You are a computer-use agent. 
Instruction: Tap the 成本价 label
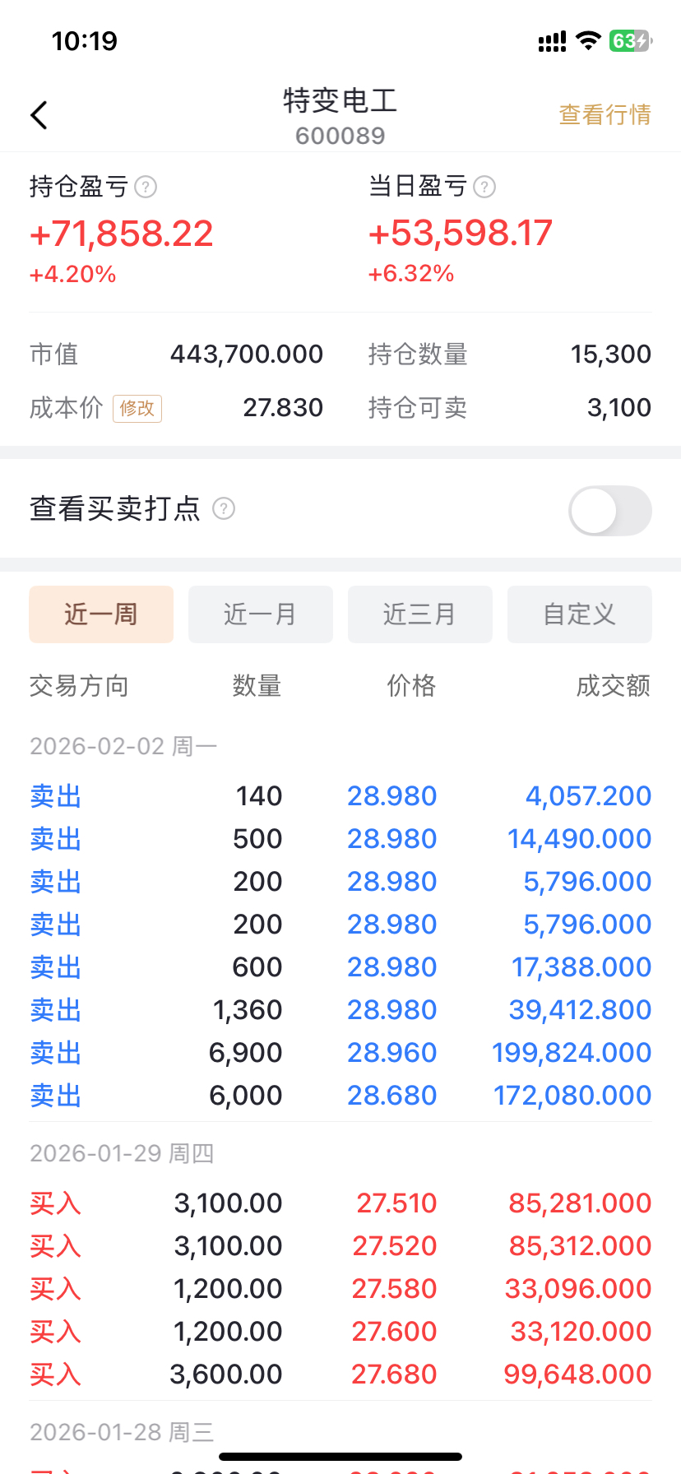coord(66,408)
